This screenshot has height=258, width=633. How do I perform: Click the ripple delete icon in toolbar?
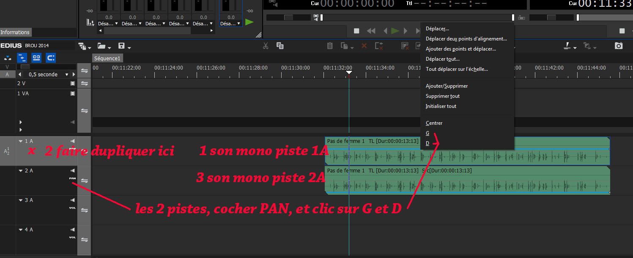pos(378,46)
